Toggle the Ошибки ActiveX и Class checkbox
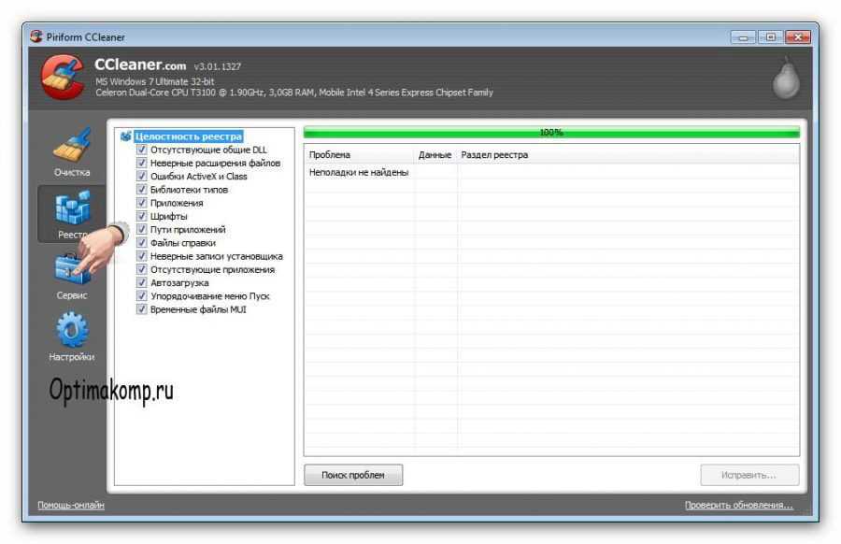The width and height of the screenshot is (841, 544). pyautogui.click(x=142, y=176)
